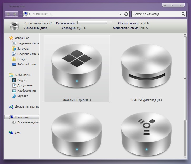Select the plain unlabeled drive icon
Viewport: 191px width, 164px height.
pyautogui.click(x=77, y=134)
